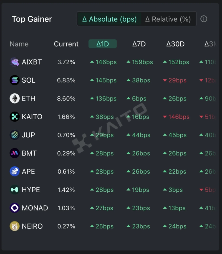Switch to Δ Relative (%) mode

pos(168,19)
